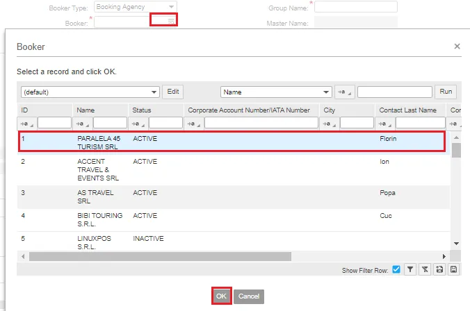Click the apply filter funnel icon
Screen dimensions: 470x311
pyautogui.click(x=410, y=269)
